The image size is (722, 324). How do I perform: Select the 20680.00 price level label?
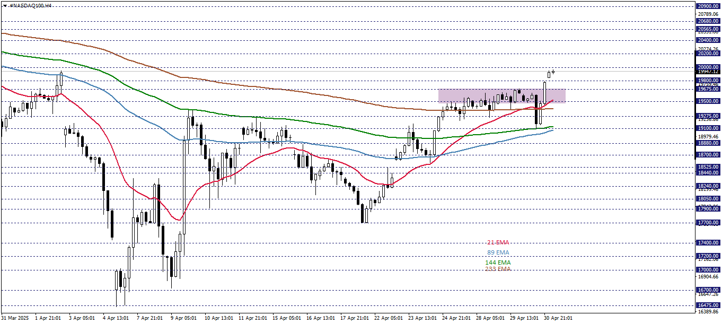click(x=708, y=21)
